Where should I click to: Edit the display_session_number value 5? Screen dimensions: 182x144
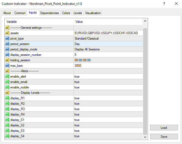108,55
